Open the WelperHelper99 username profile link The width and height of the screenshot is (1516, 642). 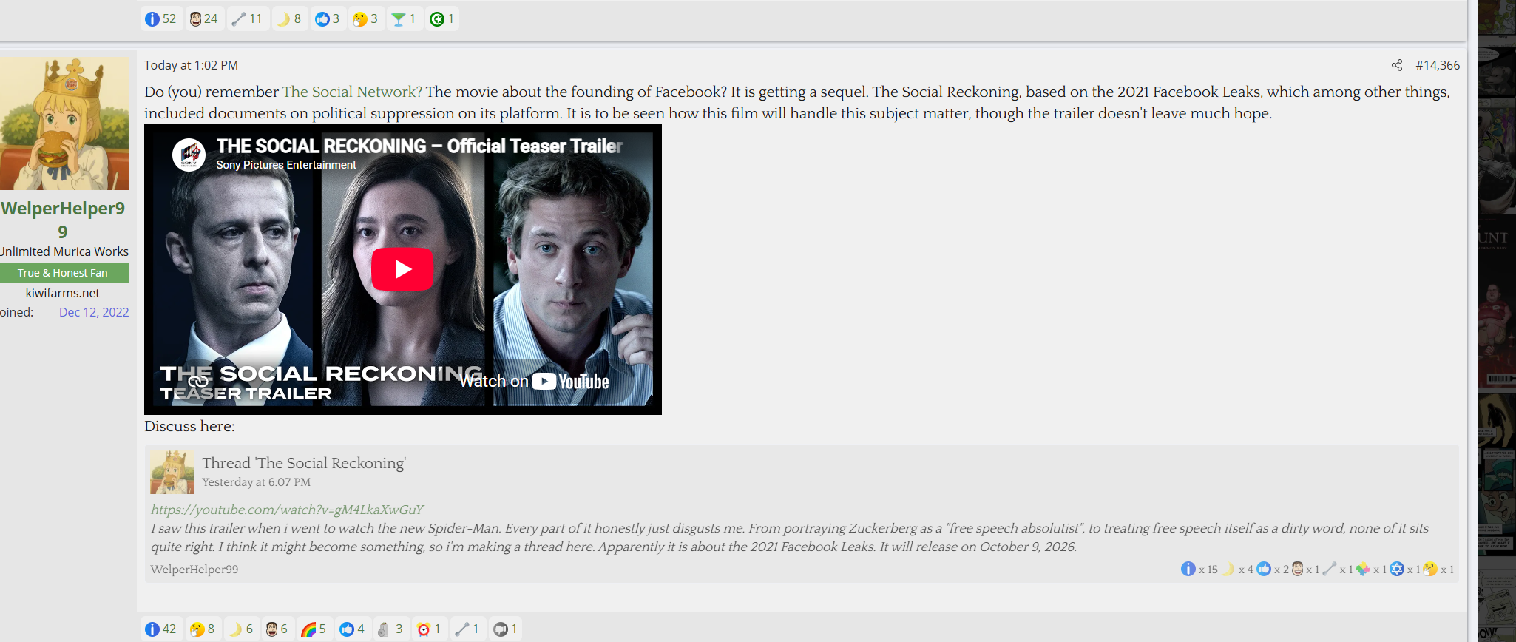pos(63,220)
